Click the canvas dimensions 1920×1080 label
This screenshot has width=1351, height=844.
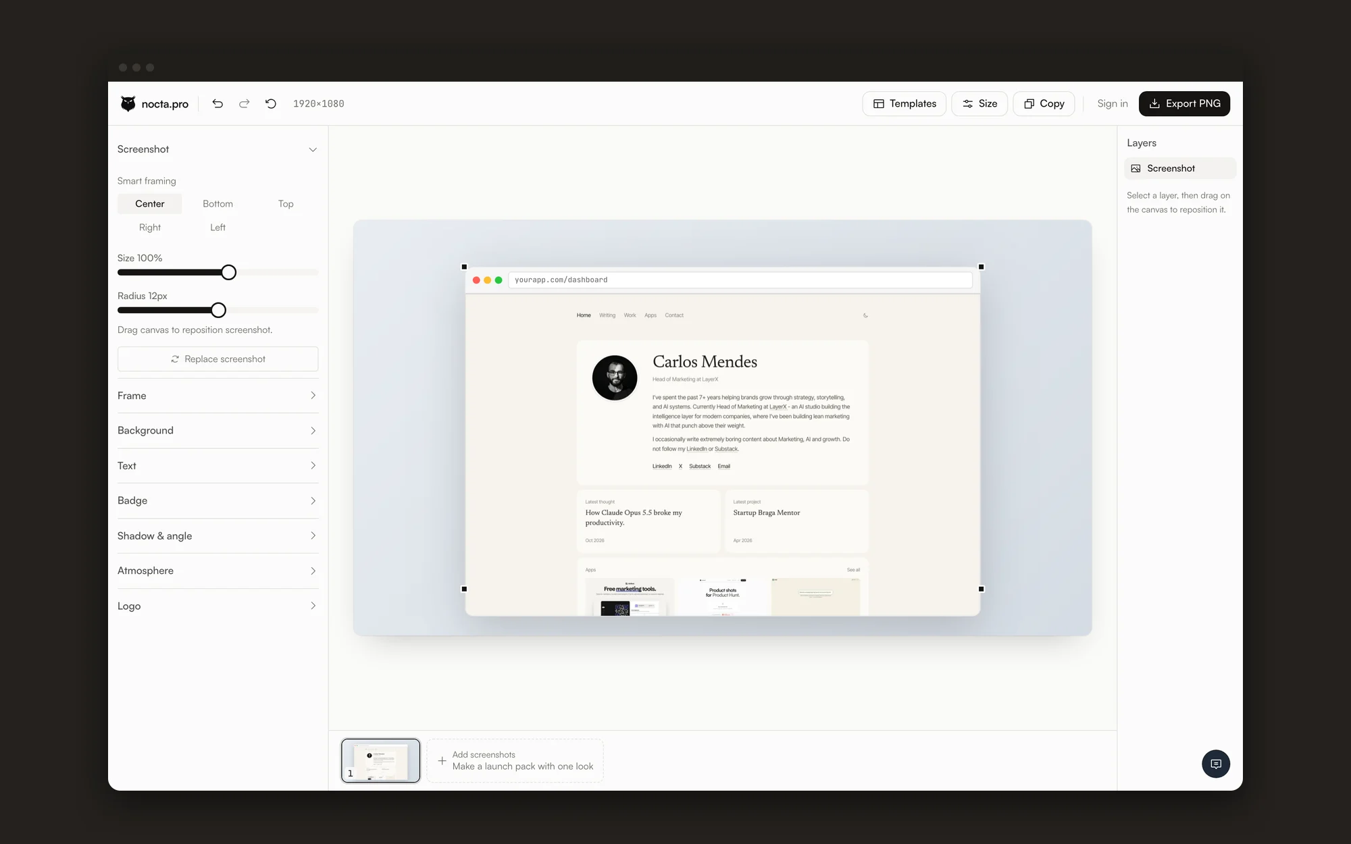319,104
